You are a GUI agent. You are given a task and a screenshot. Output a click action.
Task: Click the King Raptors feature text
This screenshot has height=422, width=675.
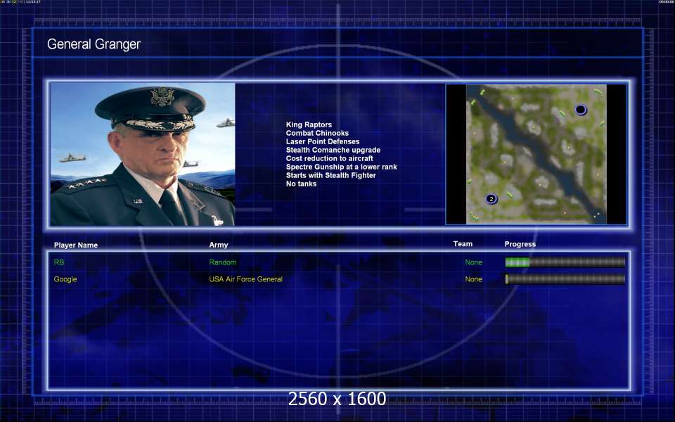[x=309, y=124]
